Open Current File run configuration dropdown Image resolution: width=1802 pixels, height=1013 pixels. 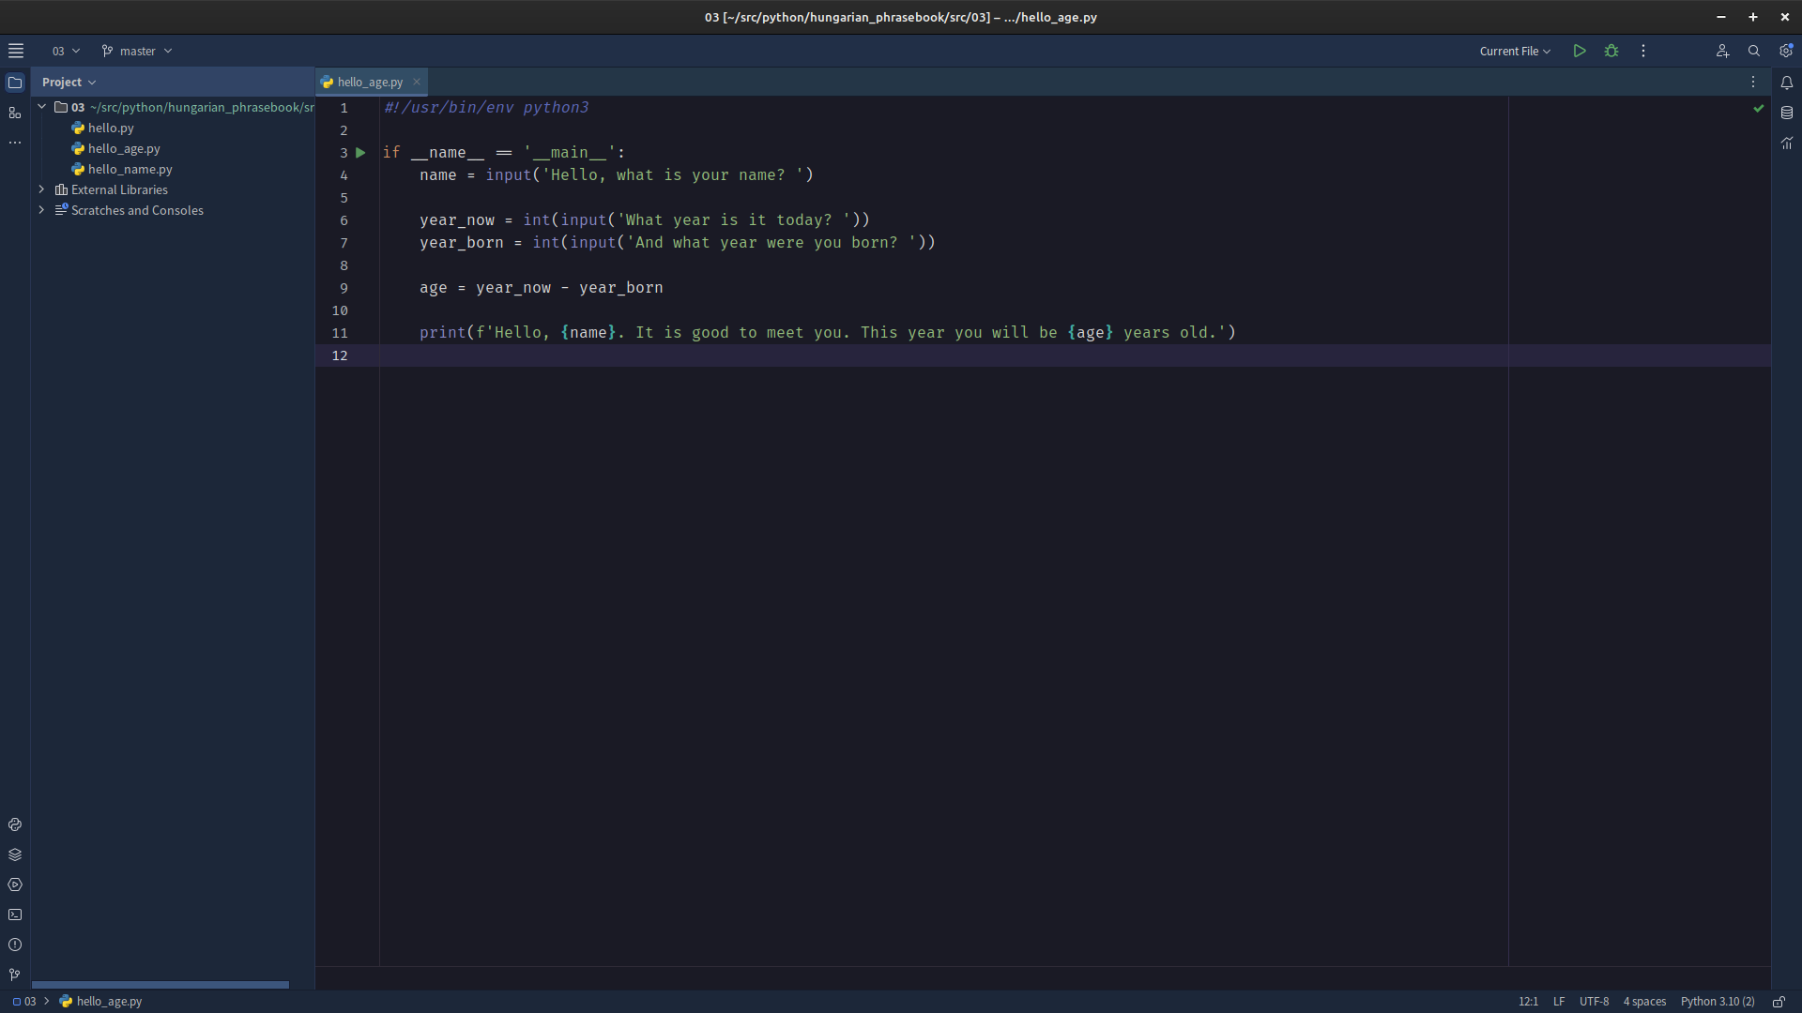point(1515,51)
